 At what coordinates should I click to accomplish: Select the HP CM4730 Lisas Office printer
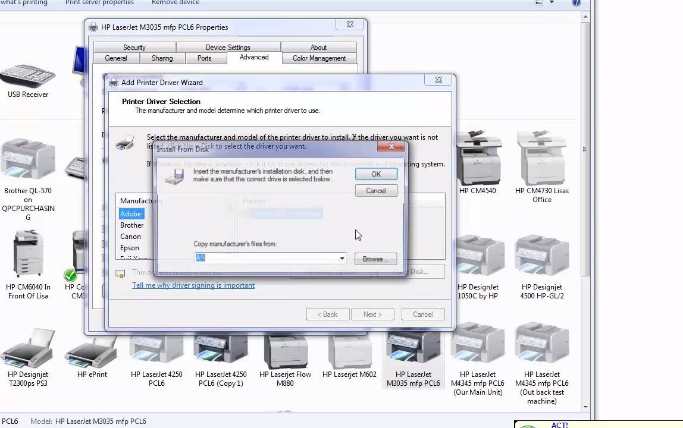[x=542, y=158]
